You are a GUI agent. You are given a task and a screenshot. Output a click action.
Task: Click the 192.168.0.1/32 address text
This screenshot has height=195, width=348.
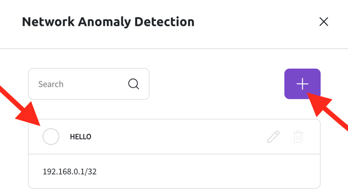coord(69,172)
